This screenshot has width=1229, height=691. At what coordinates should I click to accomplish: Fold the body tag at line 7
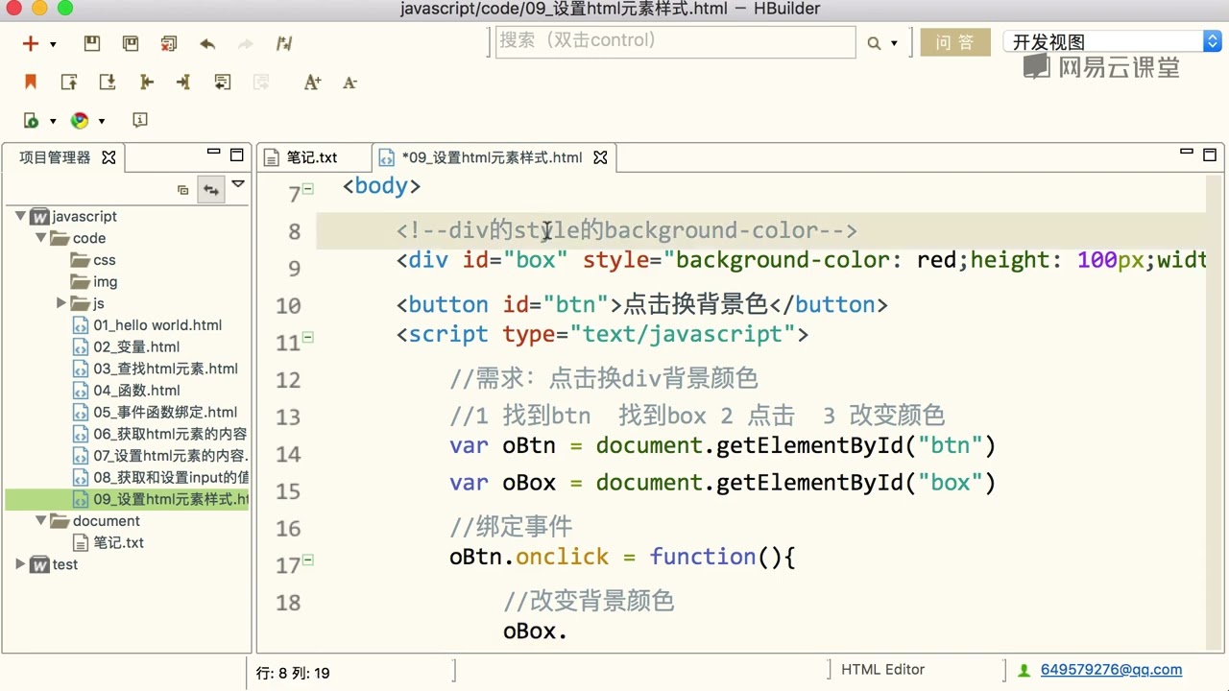[x=308, y=189]
